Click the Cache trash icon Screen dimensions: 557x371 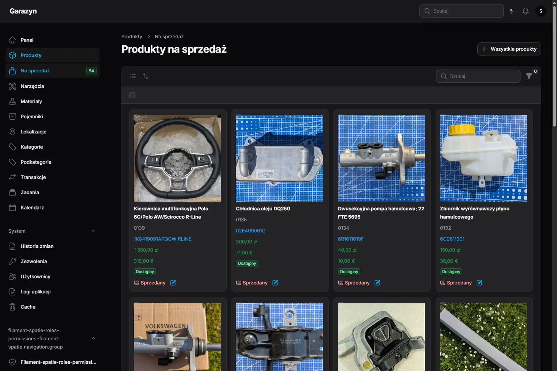tap(13, 307)
